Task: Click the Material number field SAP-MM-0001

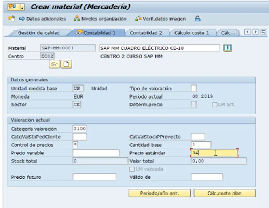Action: pos(68,48)
